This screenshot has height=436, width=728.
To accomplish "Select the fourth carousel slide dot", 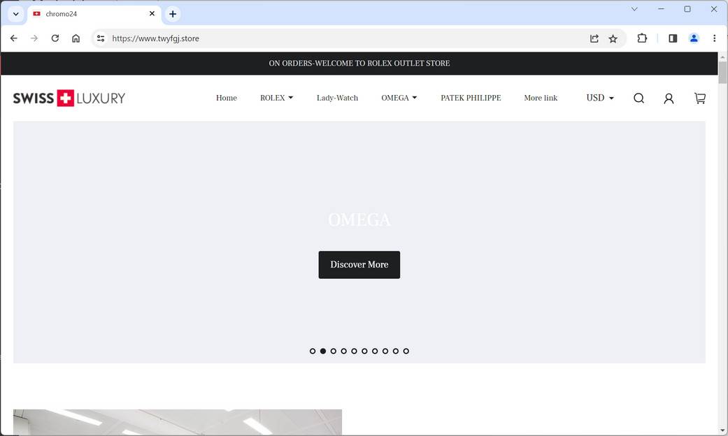I will 343,351.
